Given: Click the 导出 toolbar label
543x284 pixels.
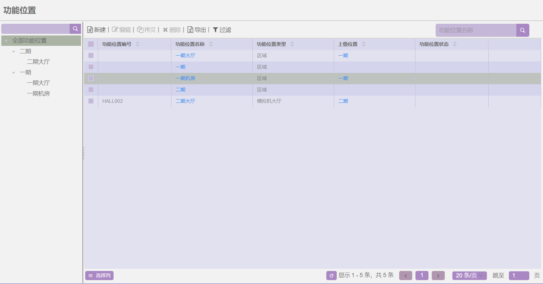Looking at the screenshot, I should (x=200, y=30).
